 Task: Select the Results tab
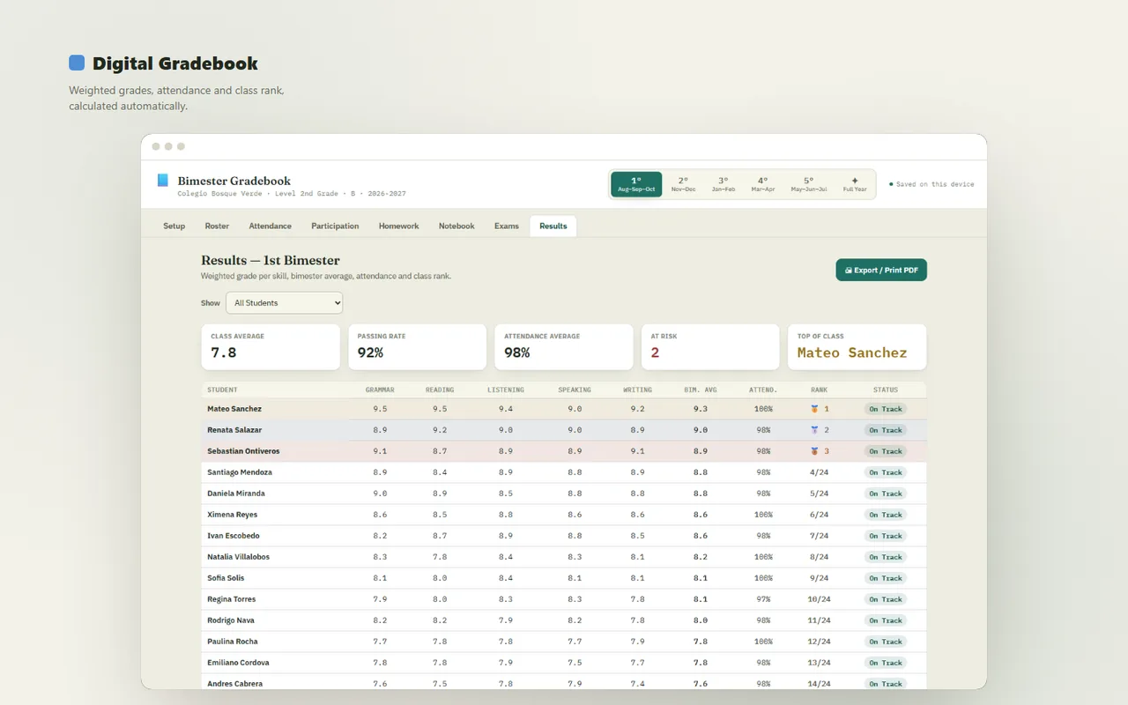pos(553,226)
